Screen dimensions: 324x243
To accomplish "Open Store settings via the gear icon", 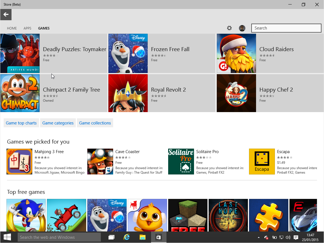I will click(229, 28).
